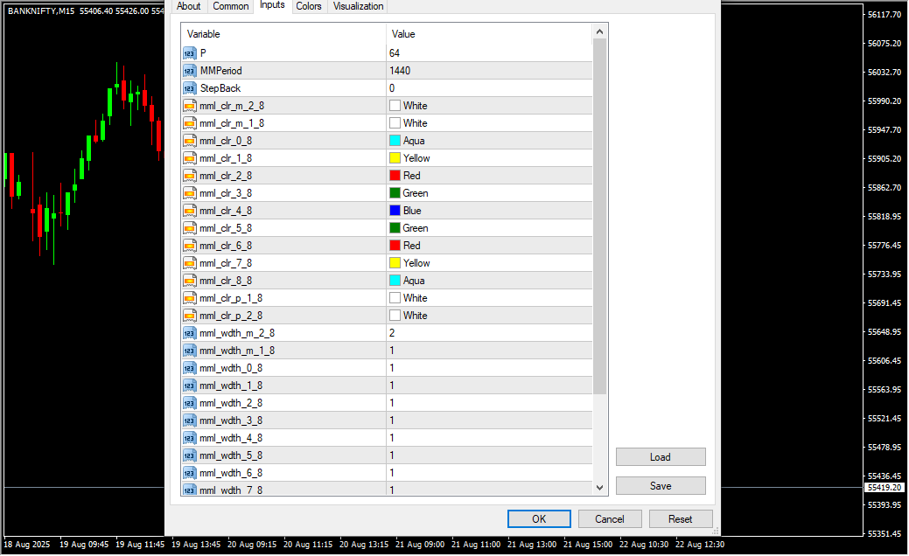Switch to the Colors tab

[308, 6]
